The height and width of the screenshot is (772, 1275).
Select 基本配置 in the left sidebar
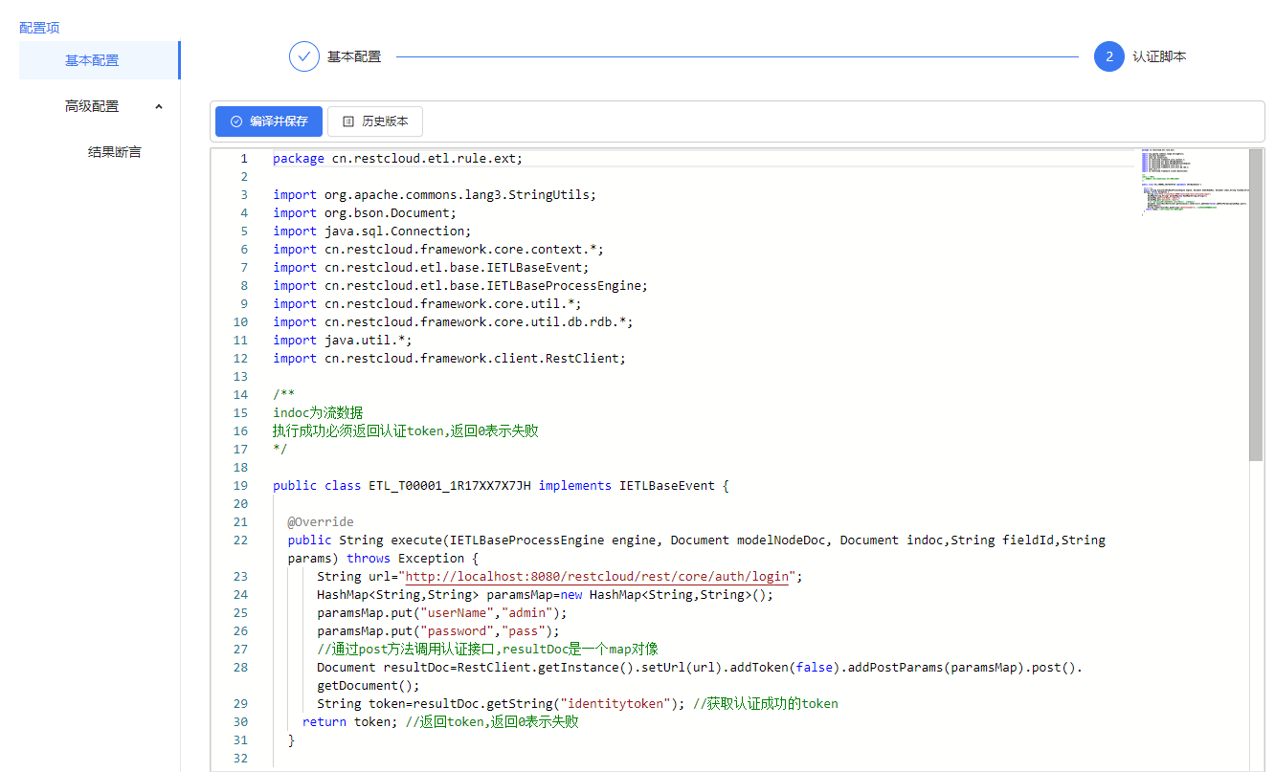click(92, 60)
